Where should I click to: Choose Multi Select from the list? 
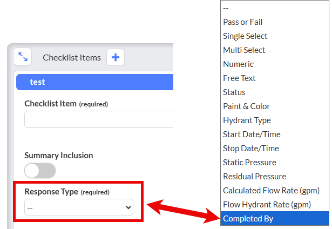pyautogui.click(x=274, y=50)
